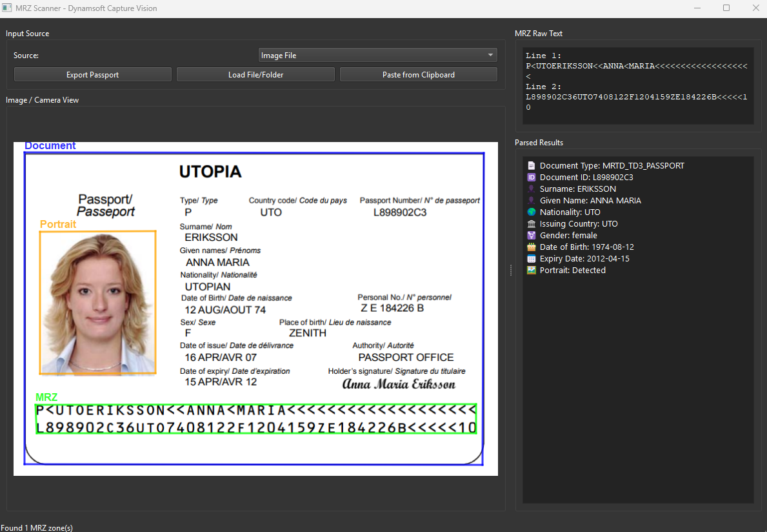Click the Export Passport button
The image size is (767, 532).
point(92,74)
